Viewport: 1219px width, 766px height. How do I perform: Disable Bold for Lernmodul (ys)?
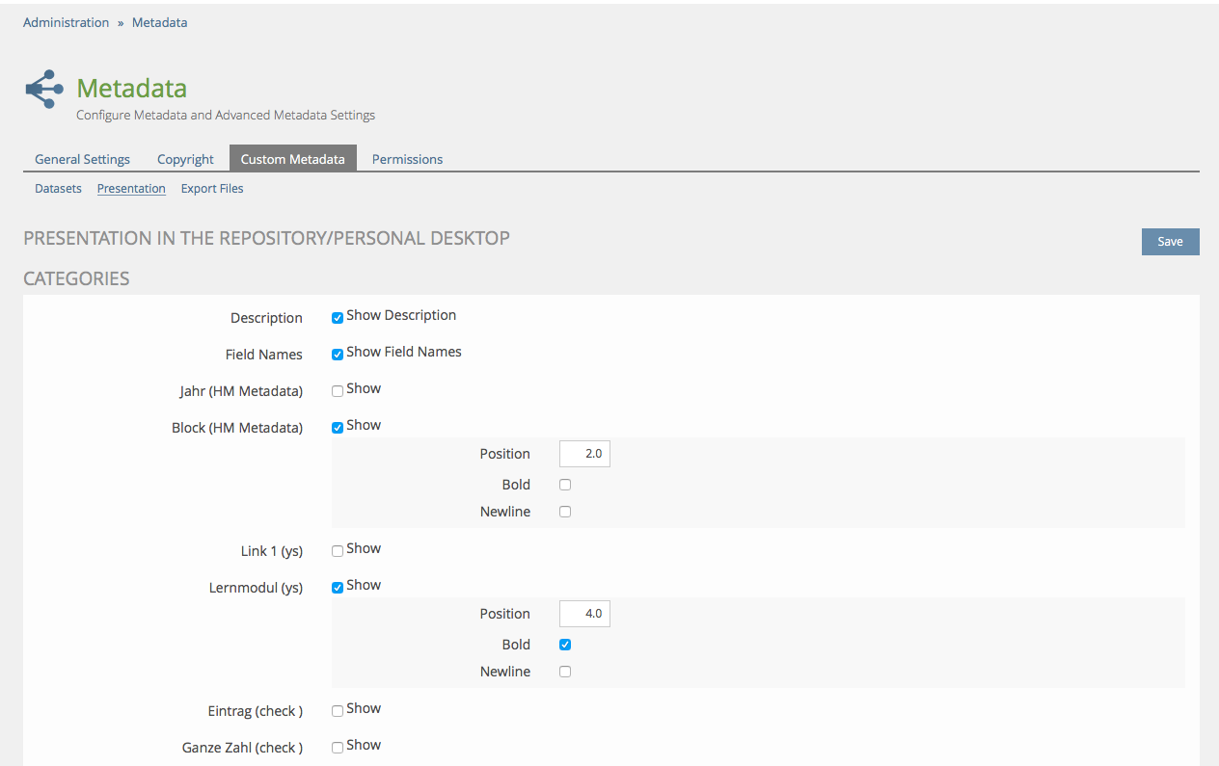tap(565, 645)
